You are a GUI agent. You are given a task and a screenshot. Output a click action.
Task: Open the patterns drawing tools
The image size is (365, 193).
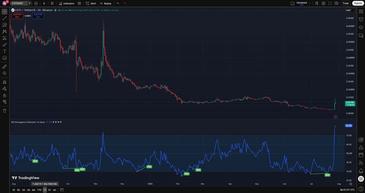[5, 32]
